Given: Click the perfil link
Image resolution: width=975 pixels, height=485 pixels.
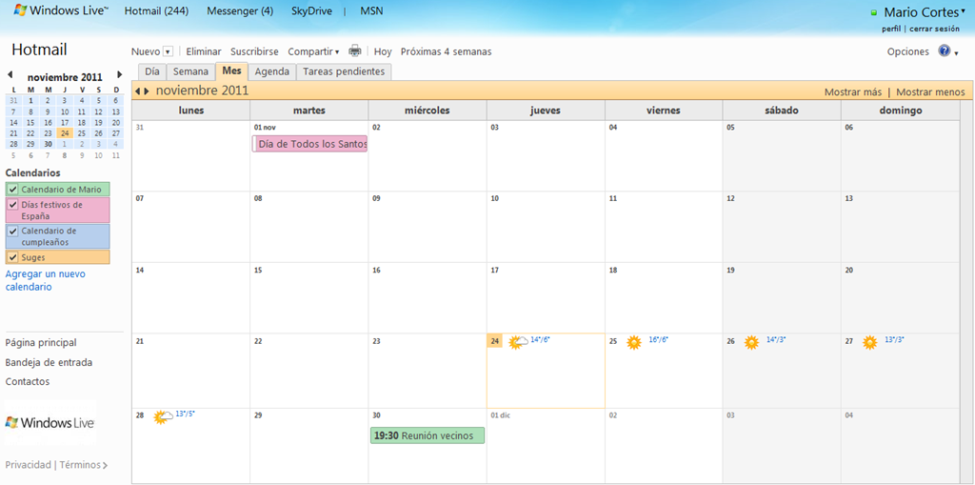Looking at the screenshot, I should tap(891, 29).
